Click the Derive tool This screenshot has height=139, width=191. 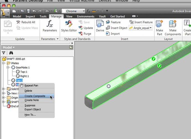[100, 26]
